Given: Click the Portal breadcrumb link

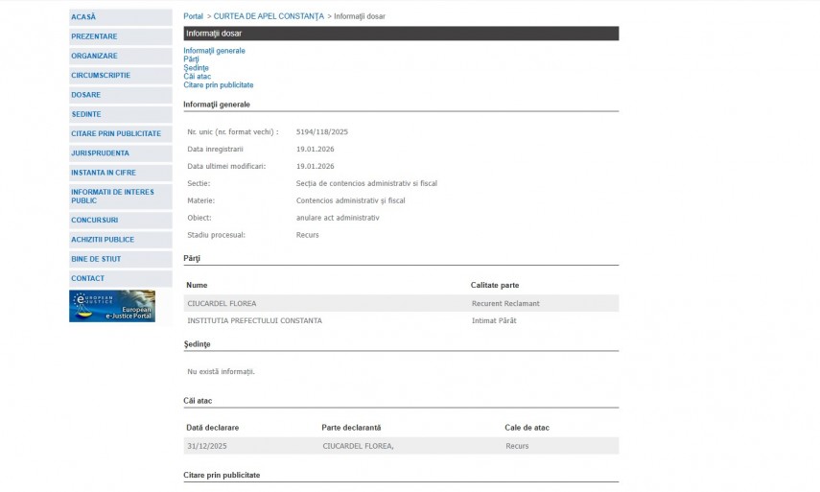Looking at the screenshot, I should click(193, 16).
